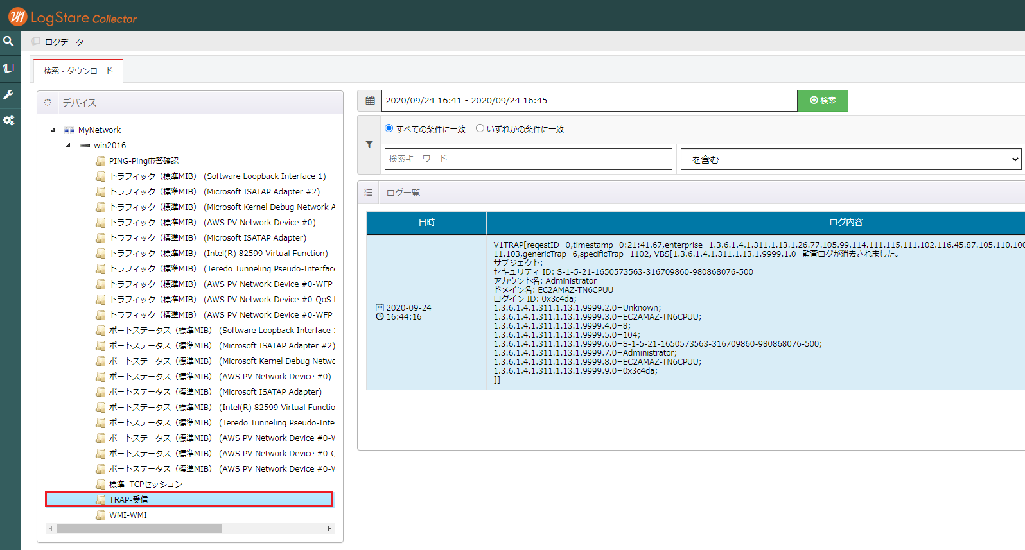Click the device tree scroll left arrow
Screen dimensions: 1025x550
pyautogui.click(x=51, y=529)
